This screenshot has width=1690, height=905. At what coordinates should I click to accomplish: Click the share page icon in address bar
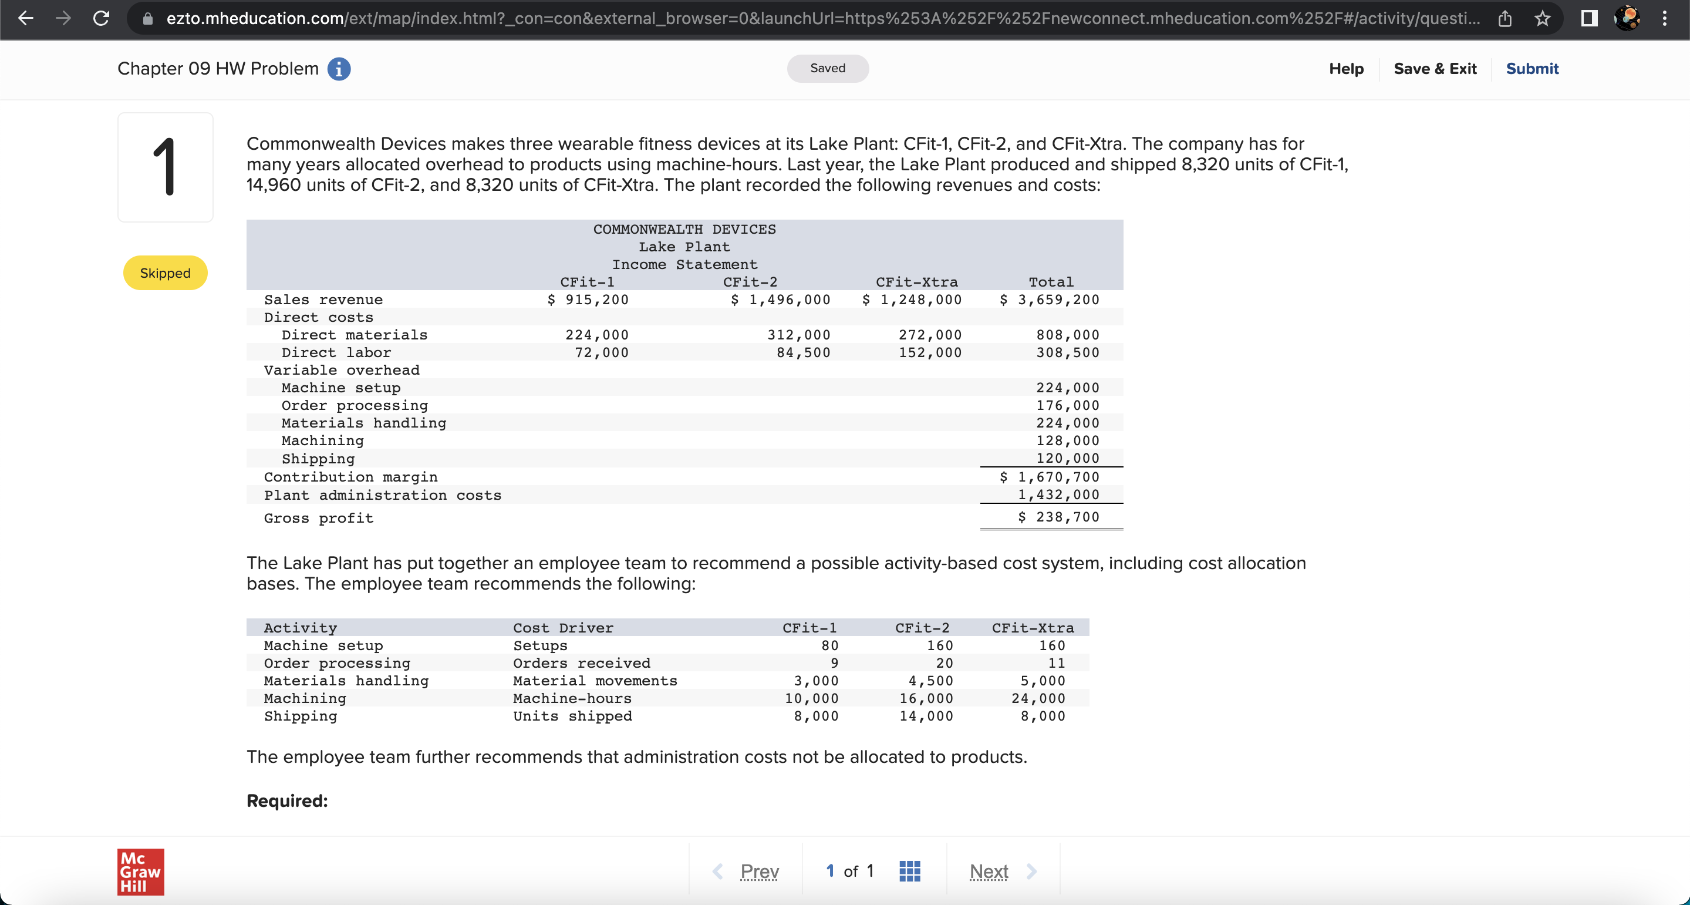point(1505,18)
